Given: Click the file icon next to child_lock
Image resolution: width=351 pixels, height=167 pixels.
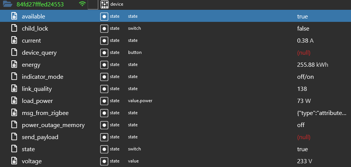Looking at the screenshot, I should 14,29.
